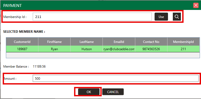Viewport: 201px width, 99px height.
Task: Click the LastName column header
Action: click(86, 42)
